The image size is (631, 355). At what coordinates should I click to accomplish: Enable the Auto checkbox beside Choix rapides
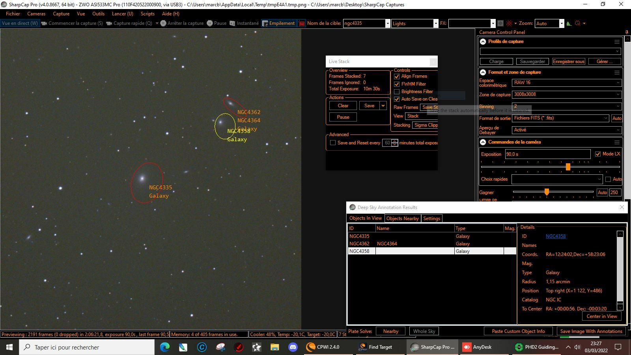[608, 179]
